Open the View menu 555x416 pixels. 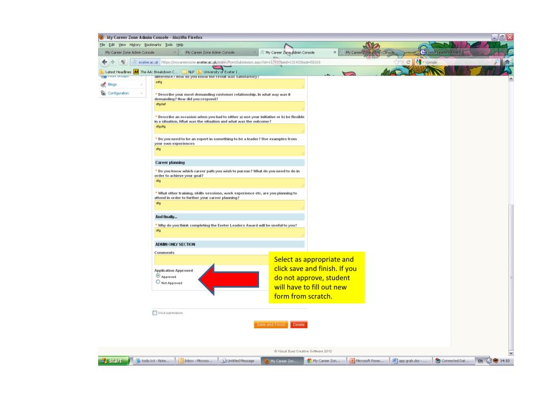tap(122, 45)
